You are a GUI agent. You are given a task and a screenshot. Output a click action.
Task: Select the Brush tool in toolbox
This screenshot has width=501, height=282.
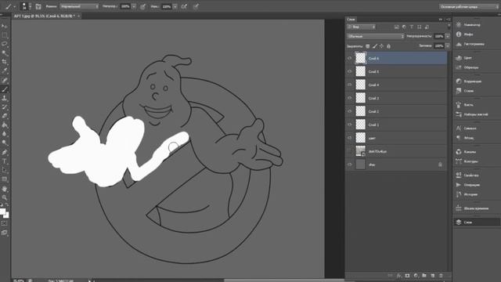point(5,89)
